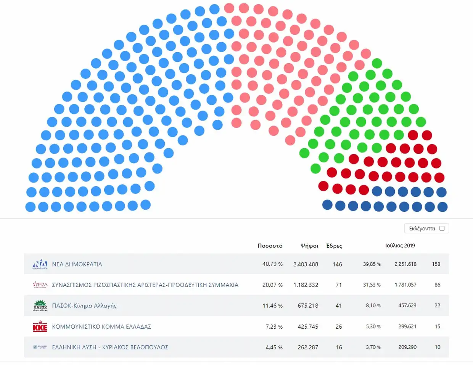Click the ΣΥΡΙΖΑ party logo
473x365 pixels.
pos(40,285)
